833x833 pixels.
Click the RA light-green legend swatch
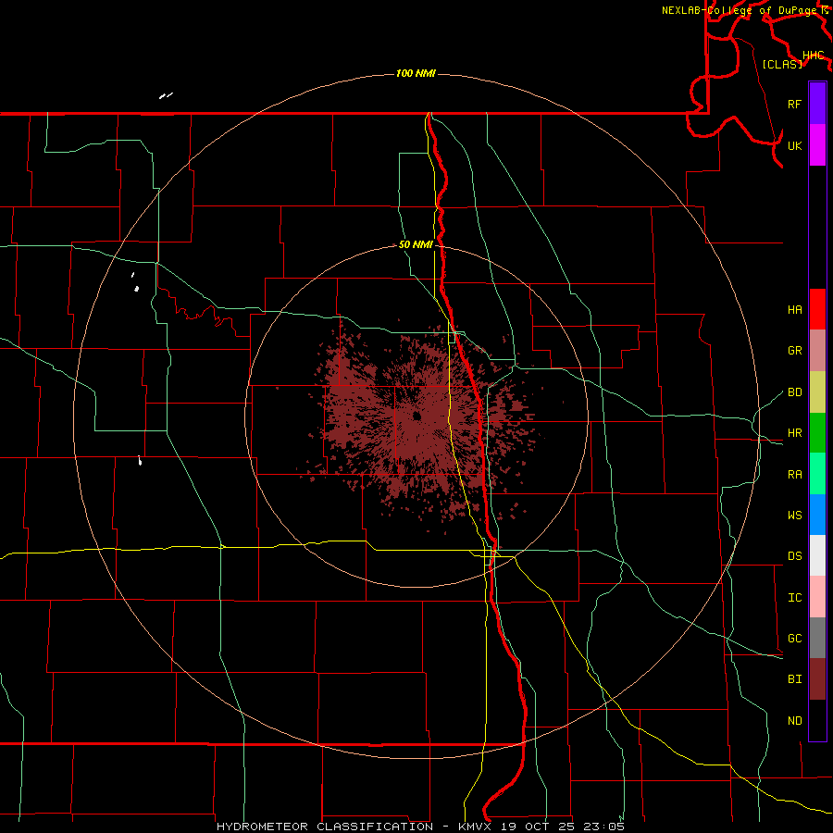817,474
